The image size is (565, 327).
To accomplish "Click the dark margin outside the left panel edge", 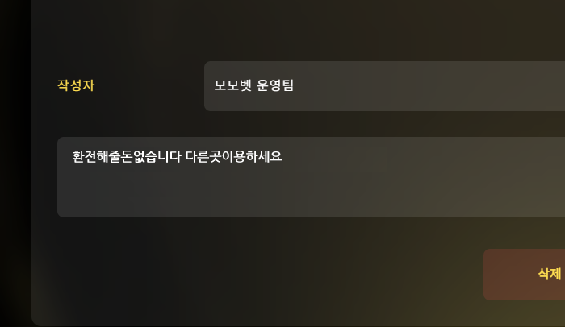I will pos(15,162).
